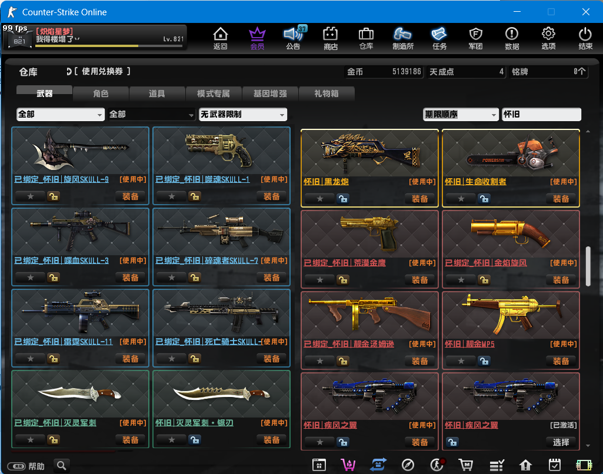Screen dimensions: 603x474
Task: Open the 军团 clan shield icon
Action: (476, 38)
